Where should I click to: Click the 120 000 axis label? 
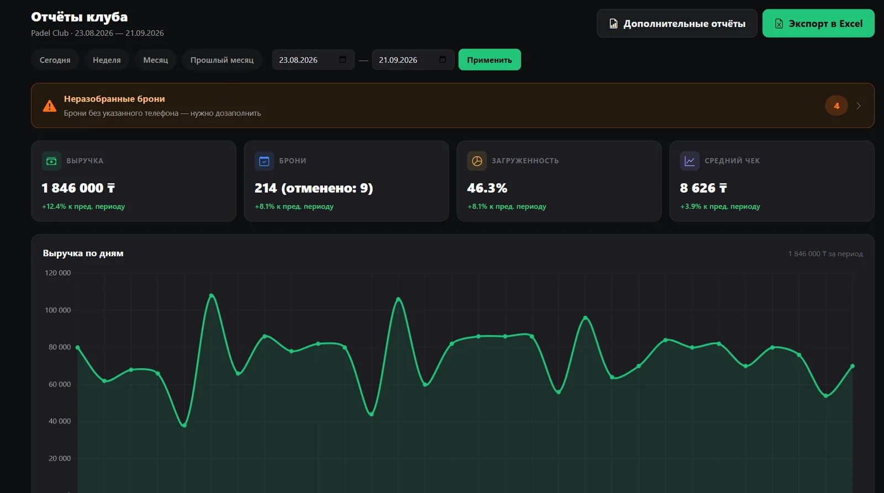[x=57, y=273]
